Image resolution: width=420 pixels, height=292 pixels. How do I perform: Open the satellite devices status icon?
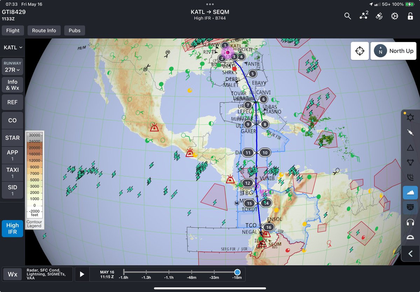[379, 16]
